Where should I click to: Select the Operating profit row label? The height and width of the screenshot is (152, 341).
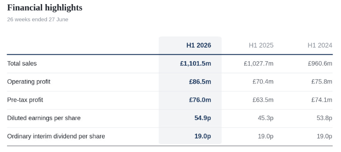[29, 82]
